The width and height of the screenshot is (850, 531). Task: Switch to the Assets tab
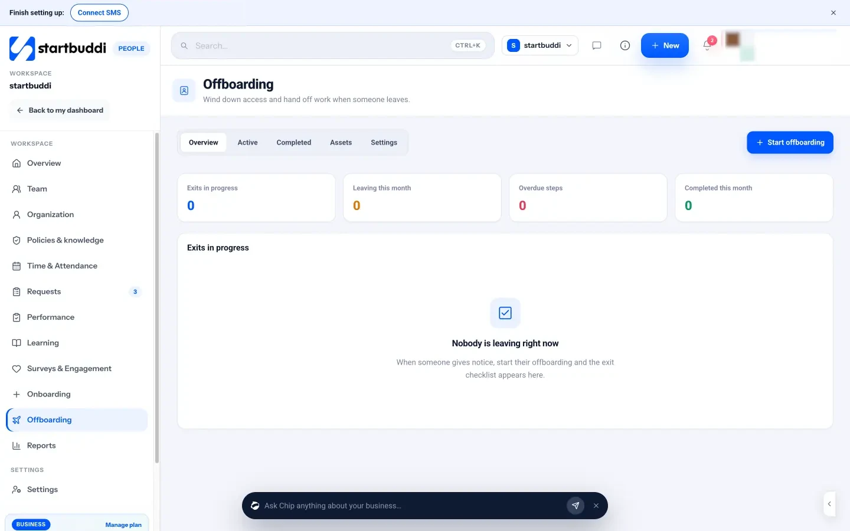coord(341,142)
